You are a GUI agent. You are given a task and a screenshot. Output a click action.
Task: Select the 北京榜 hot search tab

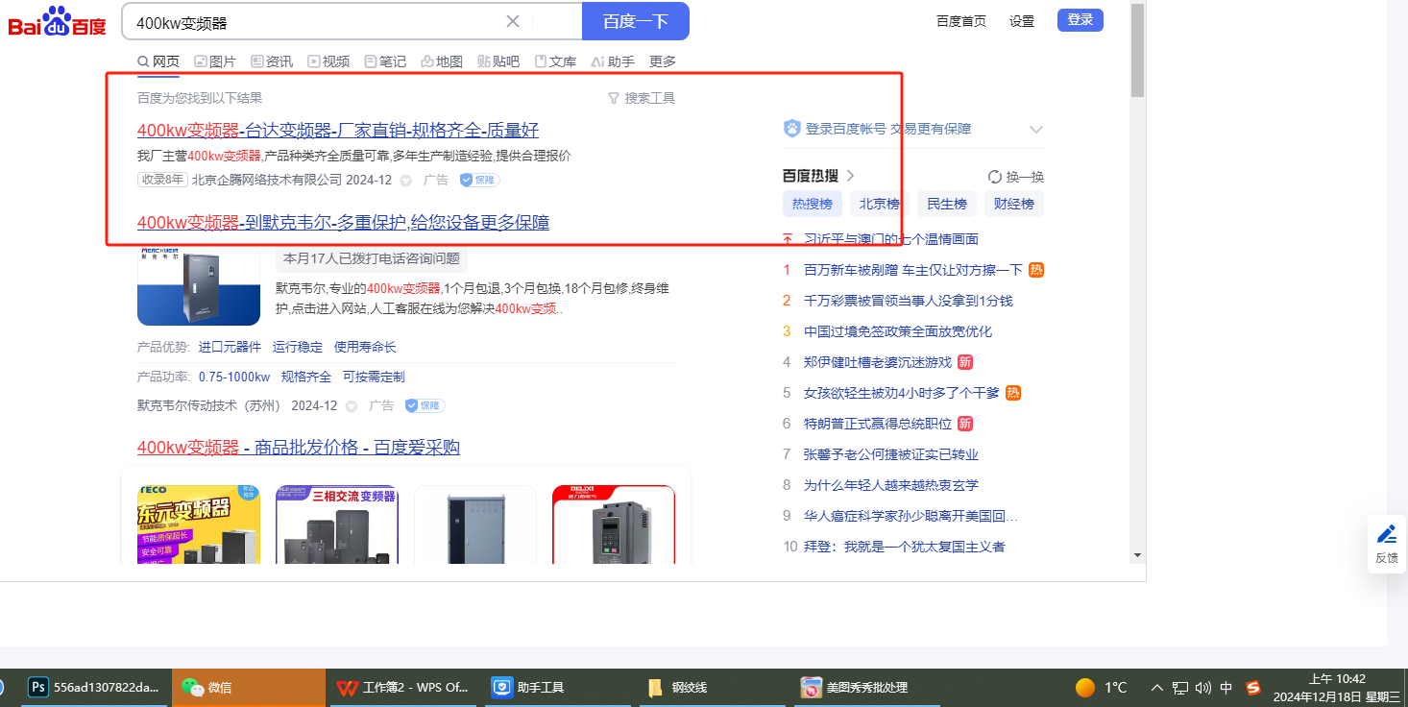click(879, 204)
